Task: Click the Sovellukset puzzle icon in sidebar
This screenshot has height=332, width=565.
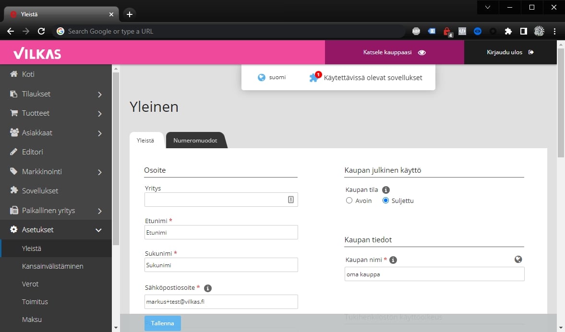Action: (14, 190)
